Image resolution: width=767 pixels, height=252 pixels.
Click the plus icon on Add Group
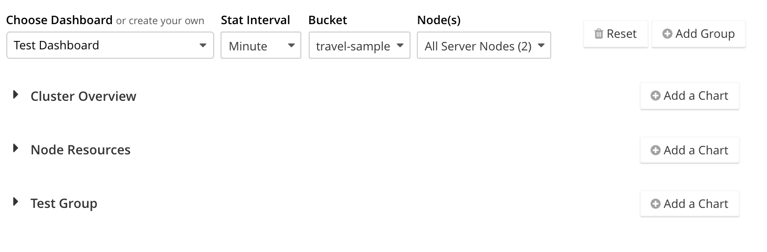[667, 34]
